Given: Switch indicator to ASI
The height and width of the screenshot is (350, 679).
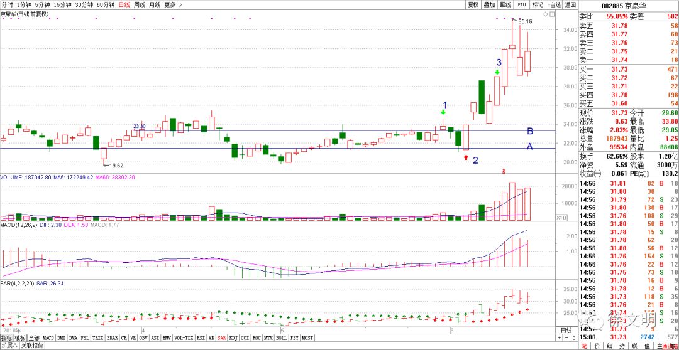Looking at the screenshot, I should click(x=155, y=337).
